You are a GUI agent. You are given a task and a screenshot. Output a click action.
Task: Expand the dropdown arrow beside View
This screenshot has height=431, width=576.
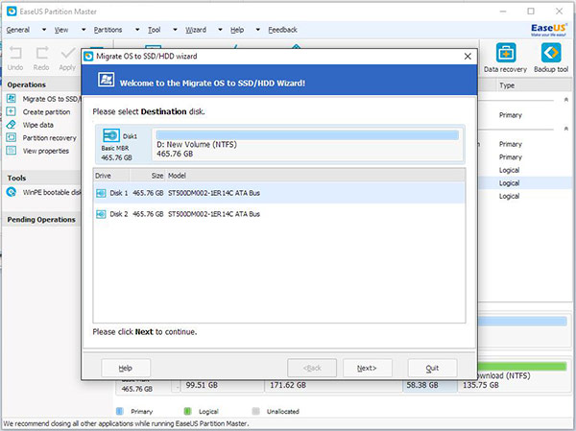[x=84, y=30]
